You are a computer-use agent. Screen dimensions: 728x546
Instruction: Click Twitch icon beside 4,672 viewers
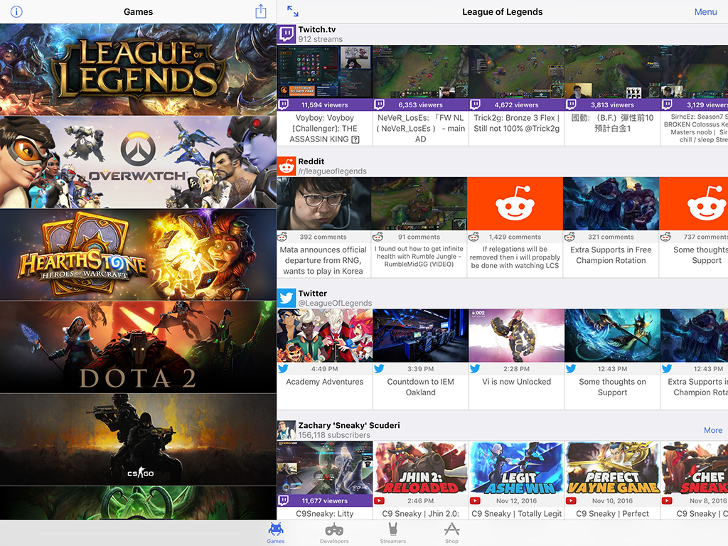pos(475,105)
